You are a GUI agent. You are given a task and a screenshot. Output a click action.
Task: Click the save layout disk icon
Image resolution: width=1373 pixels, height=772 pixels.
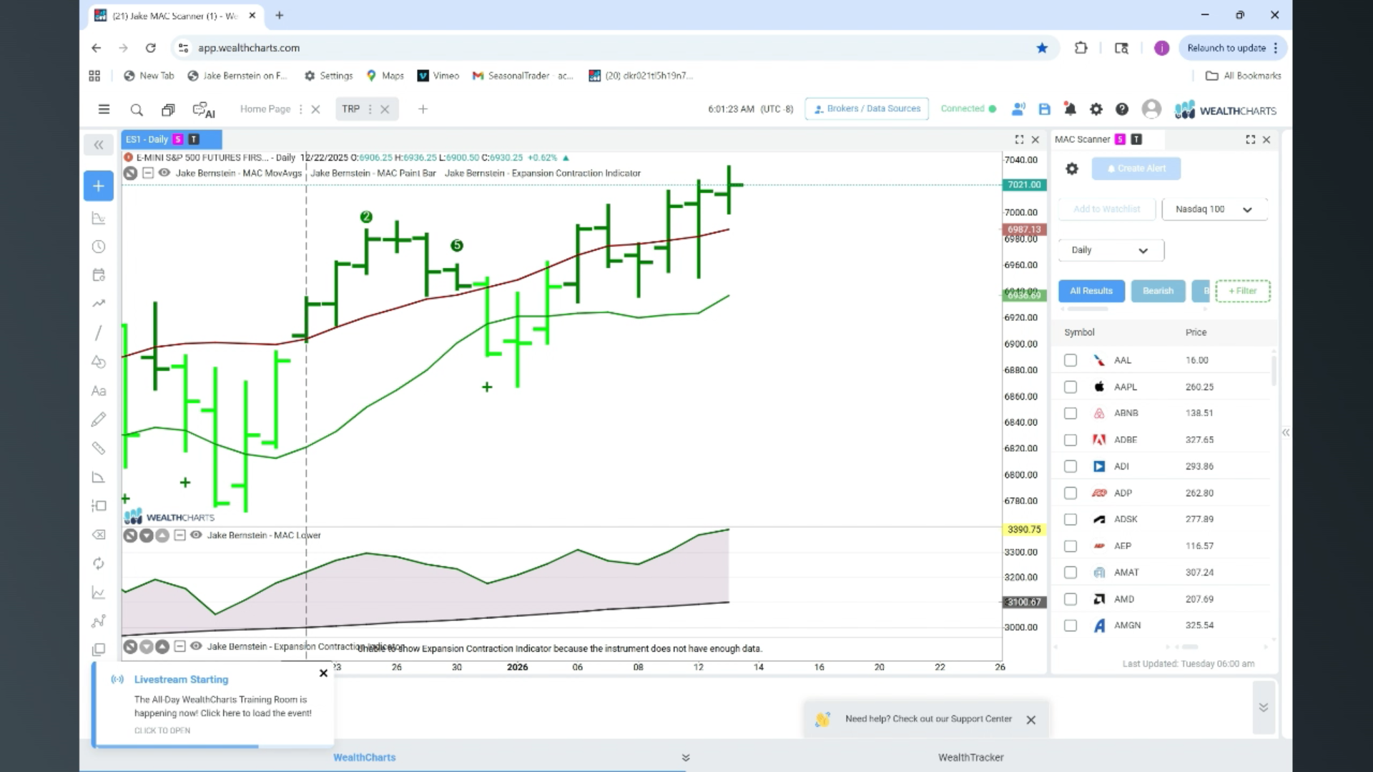1045,109
